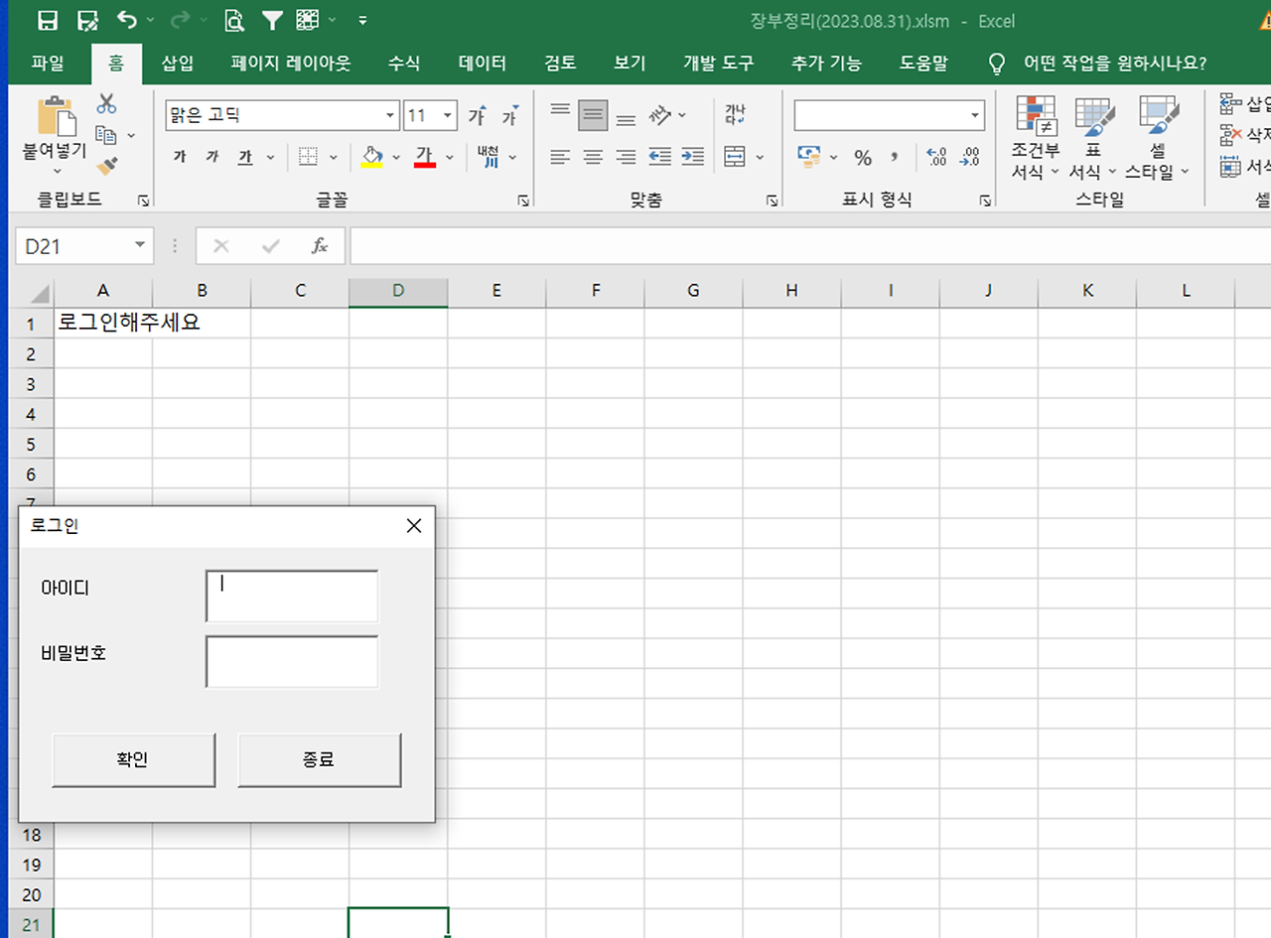Center text horizontally

pyautogui.click(x=593, y=157)
